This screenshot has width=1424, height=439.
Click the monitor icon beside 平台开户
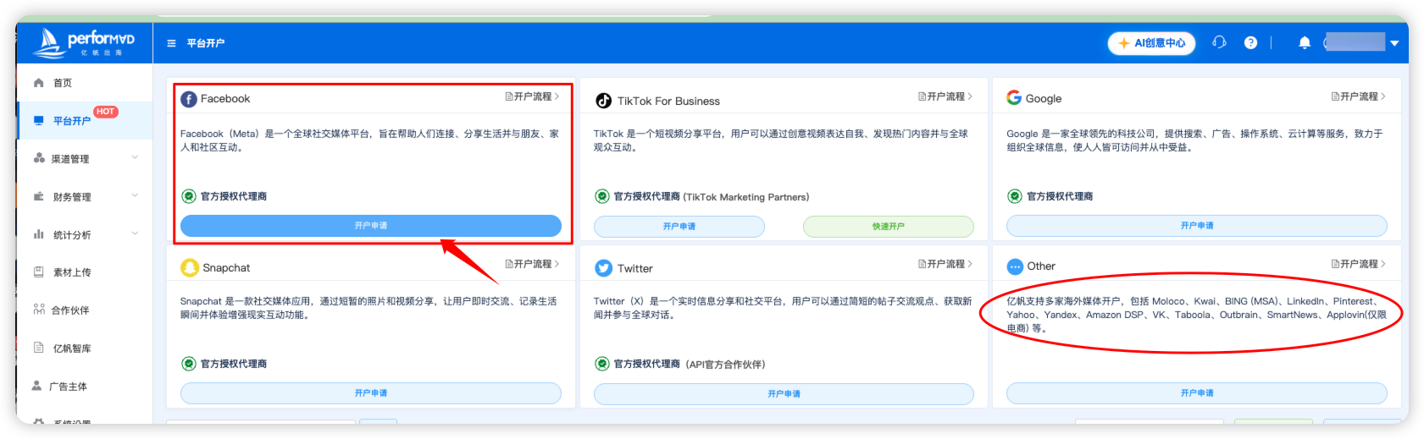click(38, 120)
